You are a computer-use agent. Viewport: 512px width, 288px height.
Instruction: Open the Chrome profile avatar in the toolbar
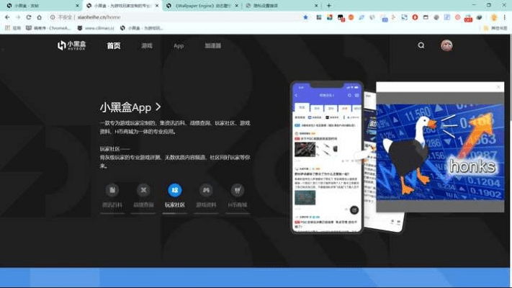[x=494, y=17]
